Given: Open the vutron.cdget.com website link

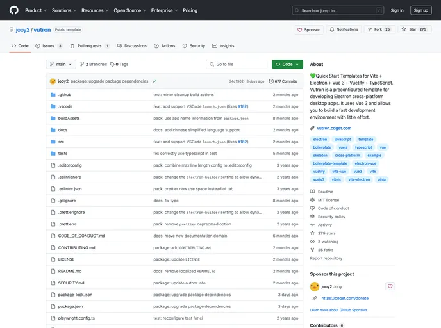Looking at the screenshot, I should click(334, 128).
